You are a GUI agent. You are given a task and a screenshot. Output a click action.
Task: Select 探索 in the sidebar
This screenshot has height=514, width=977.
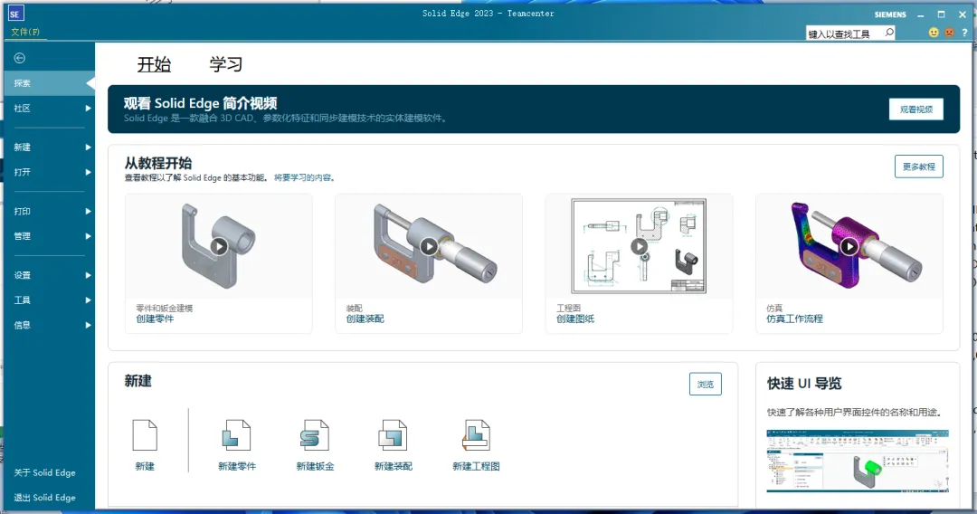[49, 83]
